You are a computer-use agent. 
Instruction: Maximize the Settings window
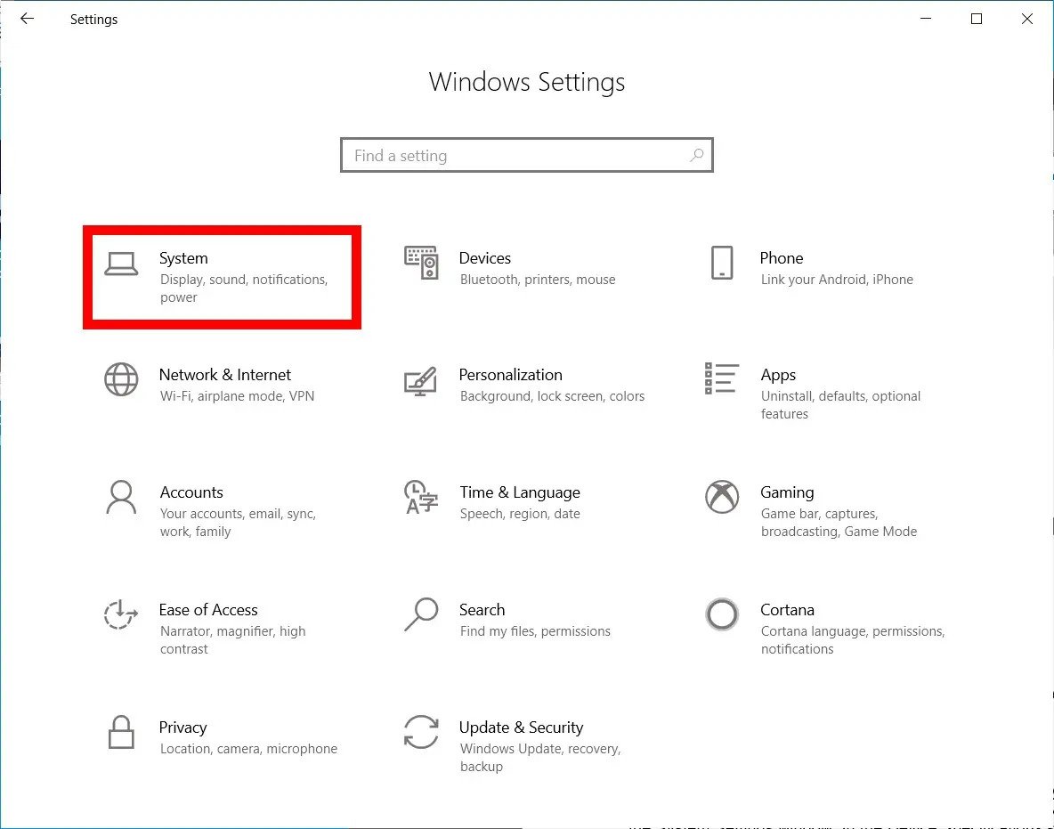977,19
